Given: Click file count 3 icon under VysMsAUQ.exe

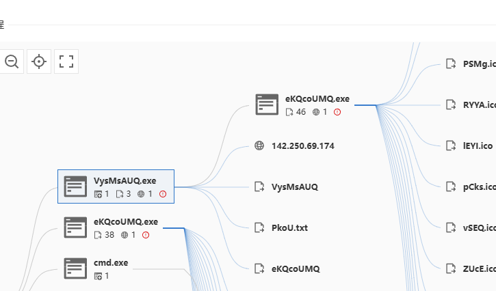Looking at the screenshot, I should point(120,194).
